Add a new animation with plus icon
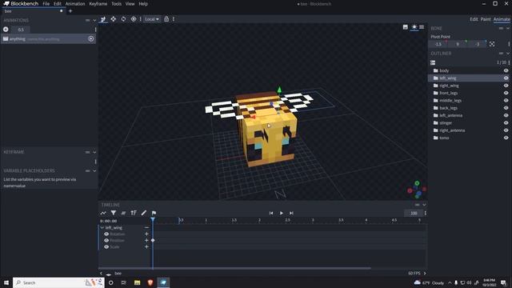Image resolution: width=512 pixels, height=288 pixels. [6, 30]
